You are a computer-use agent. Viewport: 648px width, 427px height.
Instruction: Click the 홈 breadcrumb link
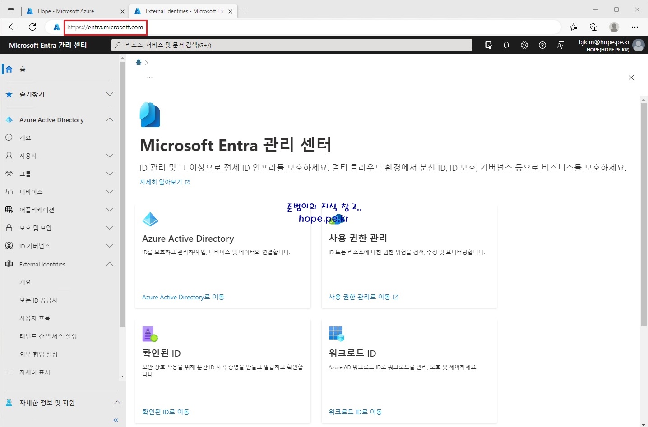(x=139, y=62)
